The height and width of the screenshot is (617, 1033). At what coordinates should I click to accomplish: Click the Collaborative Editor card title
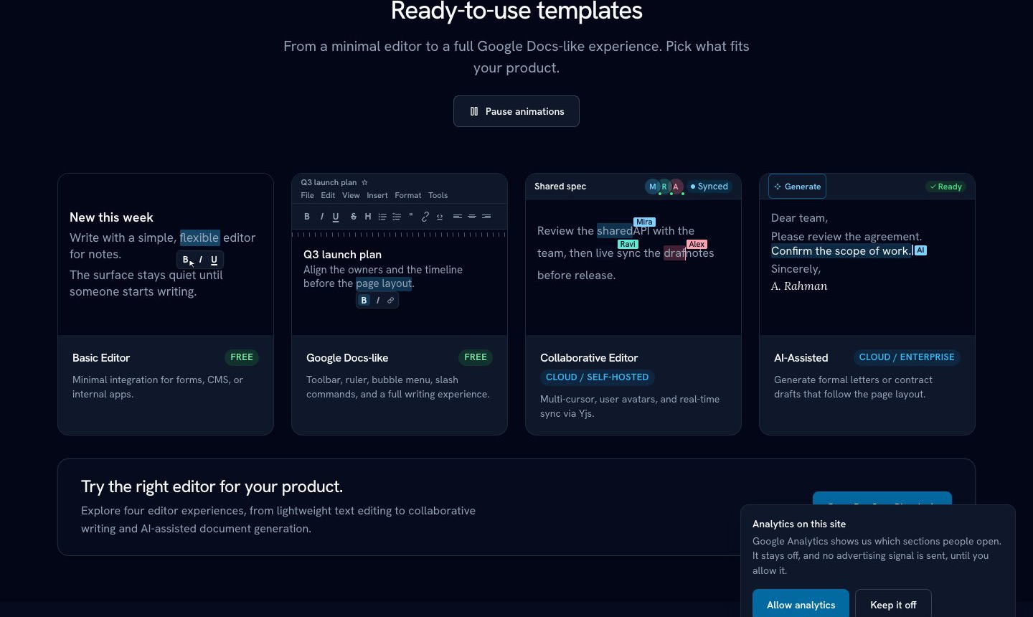coord(589,357)
